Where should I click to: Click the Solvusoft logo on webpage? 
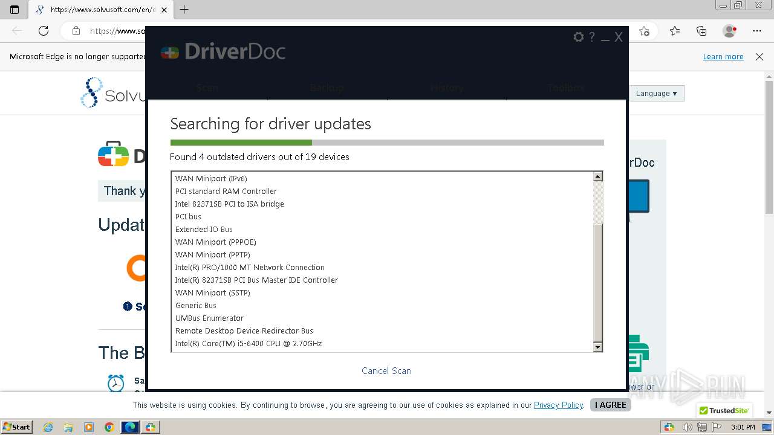tap(113, 92)
